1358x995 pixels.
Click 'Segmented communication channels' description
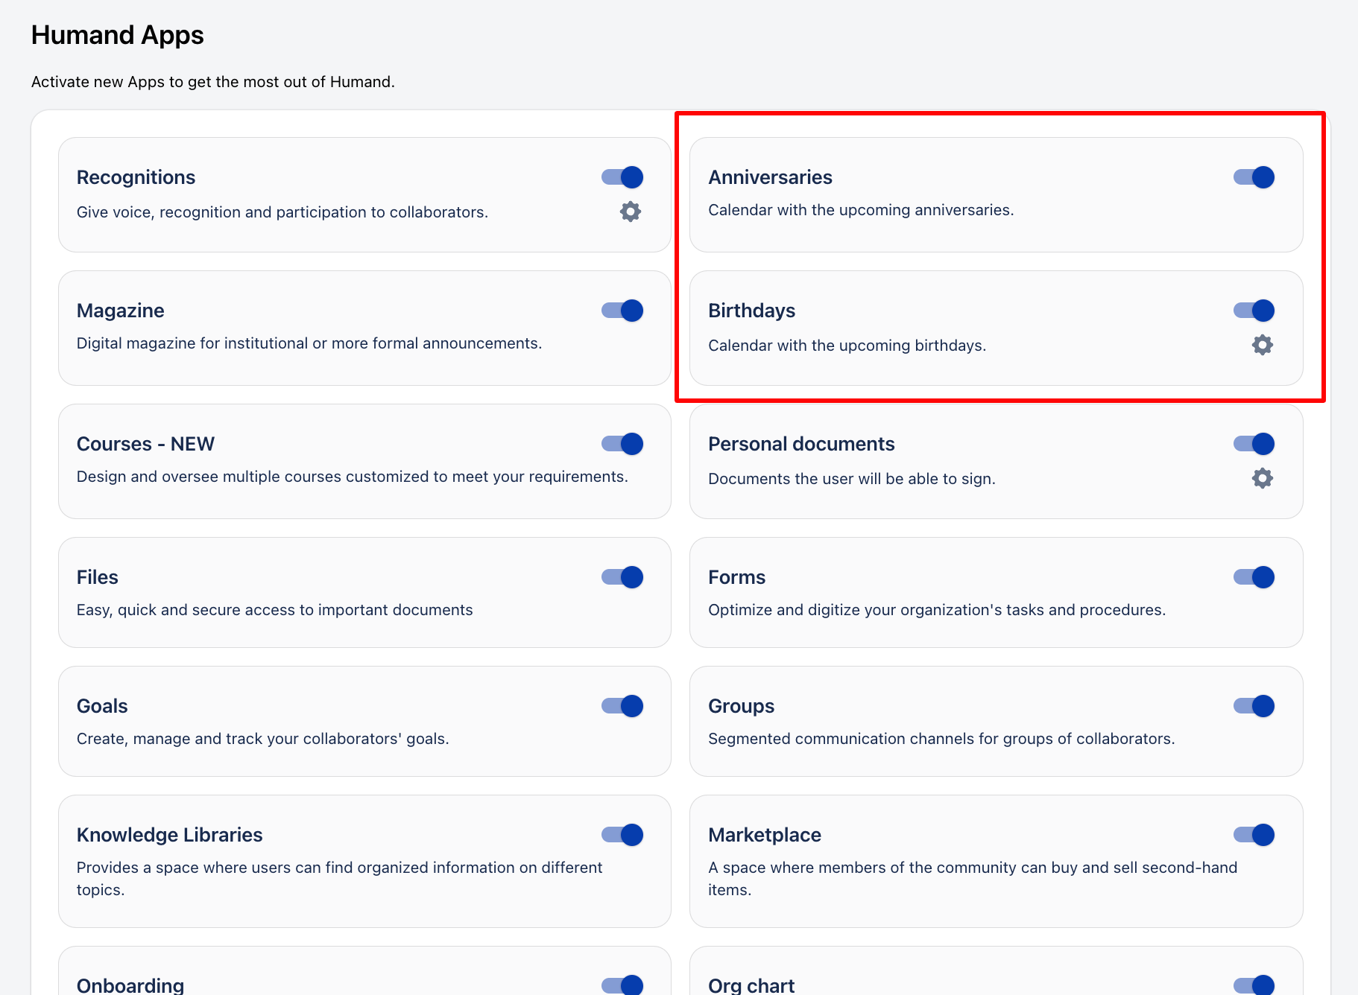(941, 739)
